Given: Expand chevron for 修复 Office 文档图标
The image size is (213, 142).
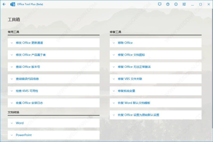Looking at the screenshot, I should 114,55.
